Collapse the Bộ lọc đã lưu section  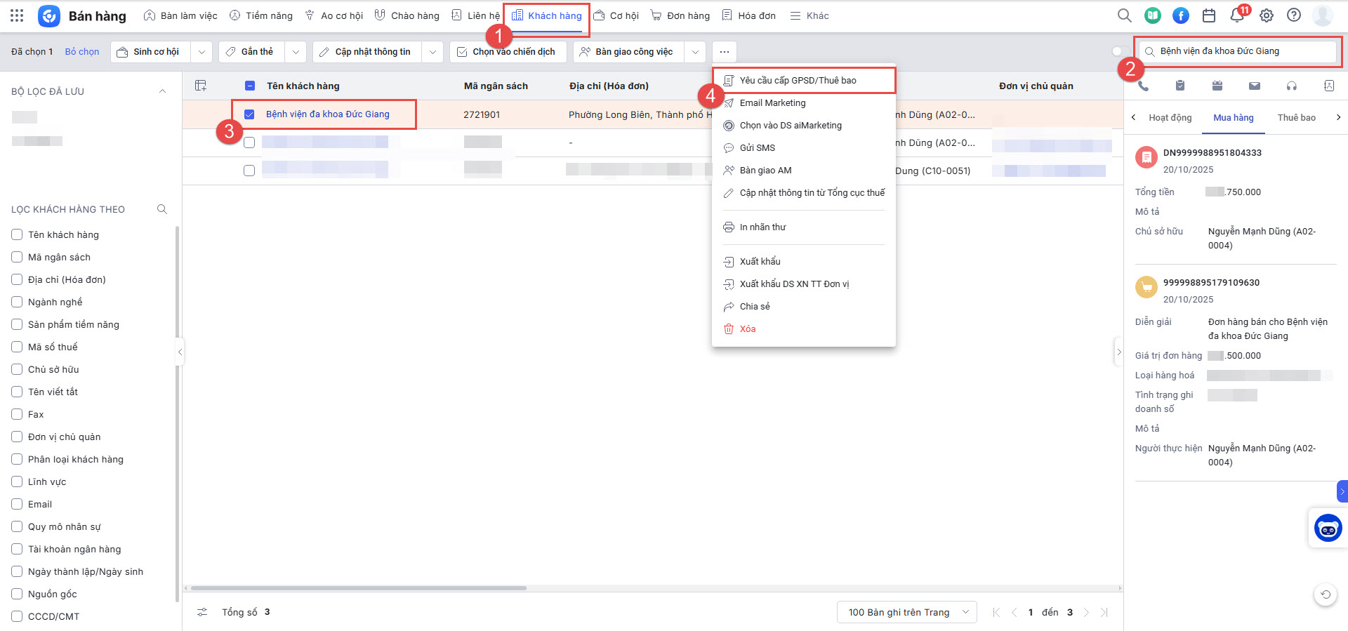[162, 91]
